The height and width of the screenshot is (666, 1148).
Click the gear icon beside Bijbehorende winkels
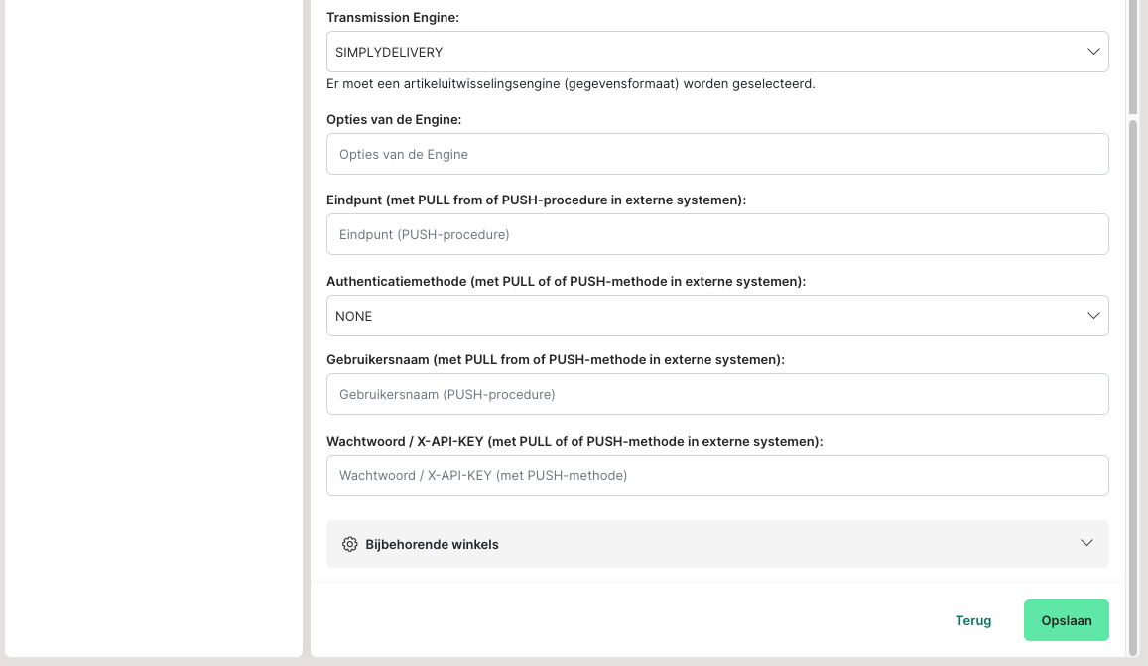pyautogui.click(x=349, y=544)
